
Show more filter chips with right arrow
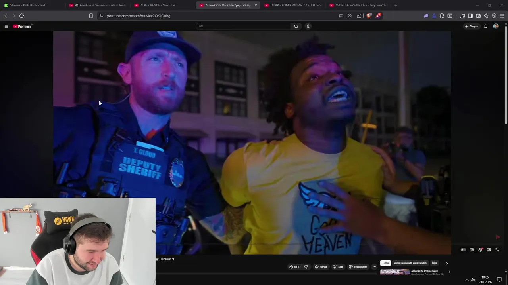(x=446, y=263)
